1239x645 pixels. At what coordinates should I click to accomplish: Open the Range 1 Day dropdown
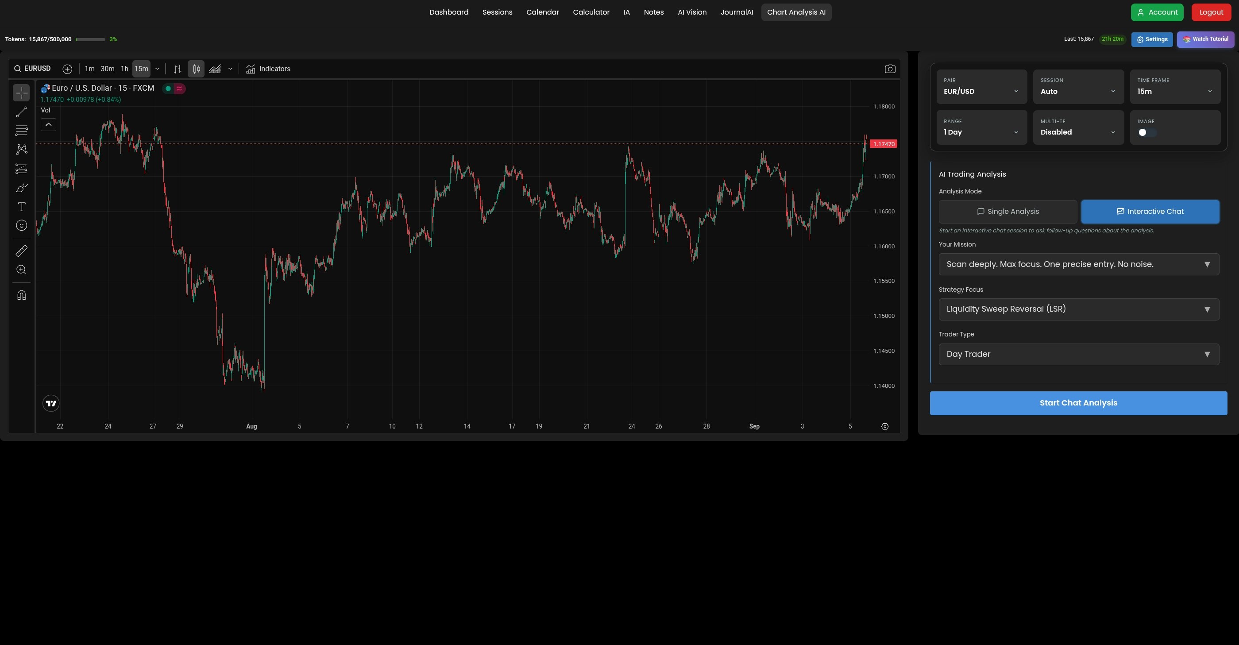tap(981, 127)
